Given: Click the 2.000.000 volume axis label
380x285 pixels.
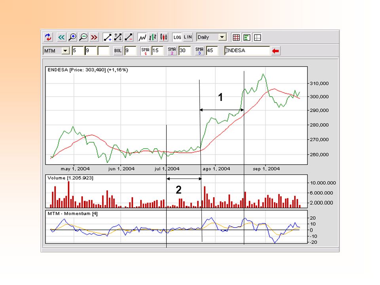Looking at the screenshot, I should 321,203.
